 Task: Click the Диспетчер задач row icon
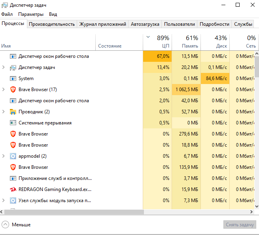pyautogui.click(x=13, y=67)
